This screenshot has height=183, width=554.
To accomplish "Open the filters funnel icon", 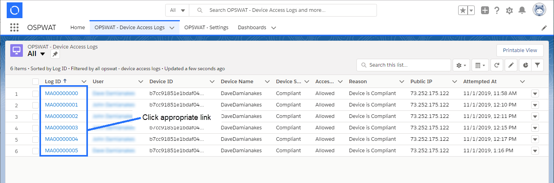I will [537, 65].
